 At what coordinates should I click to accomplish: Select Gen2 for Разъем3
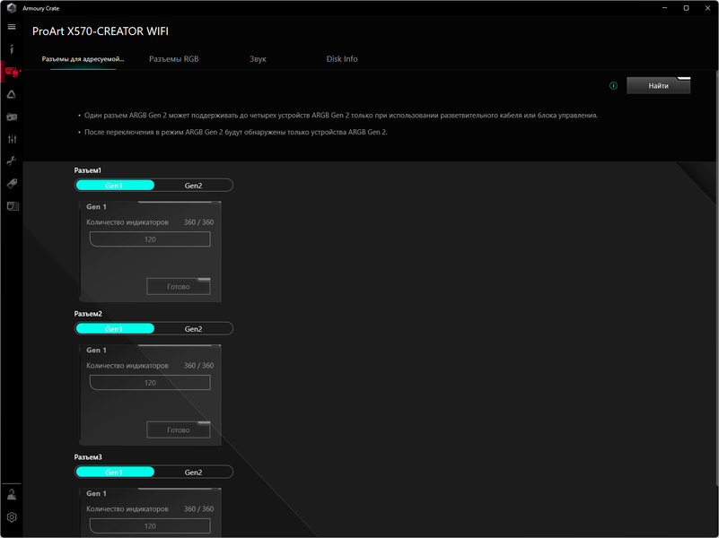coord(193,472)
